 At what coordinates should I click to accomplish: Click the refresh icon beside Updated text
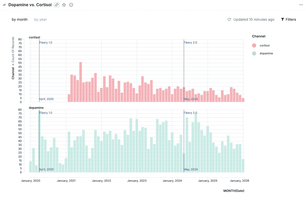[229, 19]
